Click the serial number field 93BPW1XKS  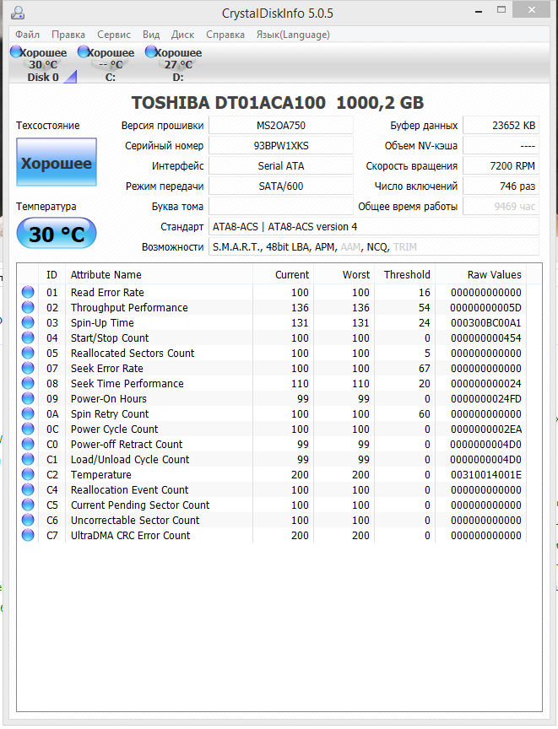[281, 145]
